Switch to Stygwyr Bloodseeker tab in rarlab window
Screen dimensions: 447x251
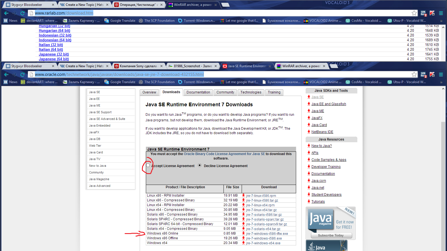(x=30, y=5)
